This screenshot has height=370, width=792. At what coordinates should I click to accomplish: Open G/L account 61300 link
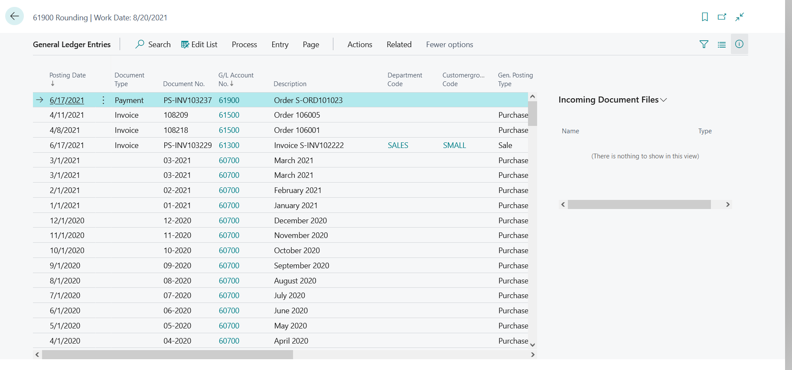[x=229, y=145]
